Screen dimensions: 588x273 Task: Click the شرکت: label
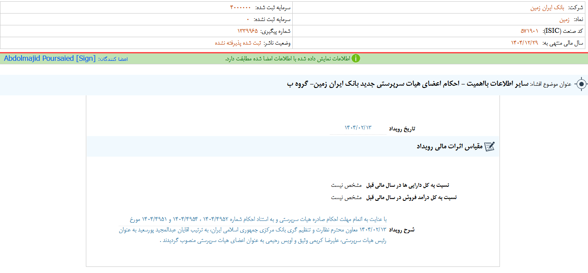point(576,7)
